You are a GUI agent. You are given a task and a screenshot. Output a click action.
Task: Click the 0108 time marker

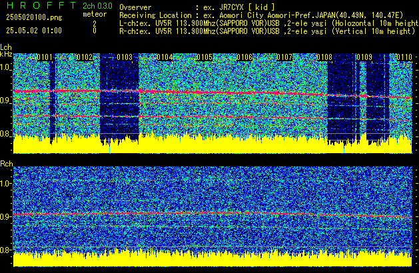324,57
